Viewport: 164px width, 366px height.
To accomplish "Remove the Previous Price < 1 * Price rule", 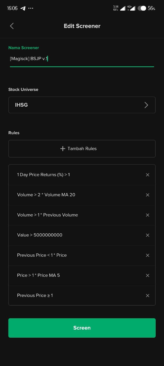I will (147, 255).
